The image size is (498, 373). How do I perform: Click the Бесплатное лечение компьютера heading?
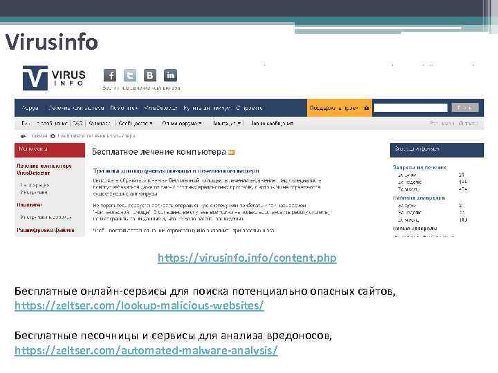159,152
